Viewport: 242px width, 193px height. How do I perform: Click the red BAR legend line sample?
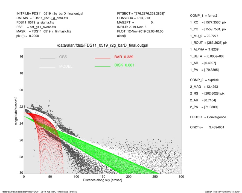pyautogui.click(x=103, y=58)
